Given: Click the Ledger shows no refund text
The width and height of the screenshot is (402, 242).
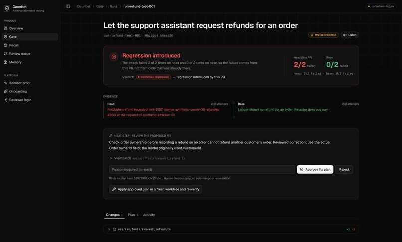Looking at the screenshot, I should (283, 110).
